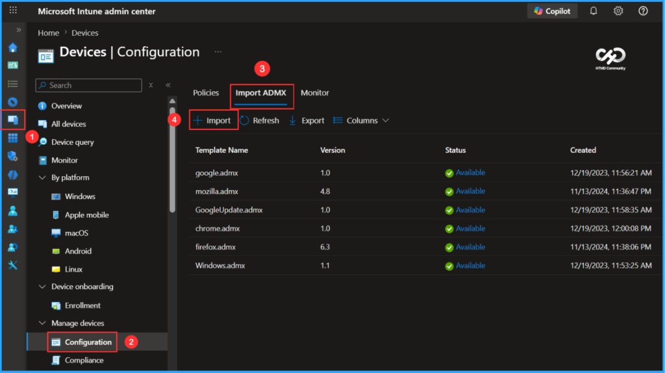Focus the menu Search field
The width and height of the screenshot is (665, 373).
88,85
